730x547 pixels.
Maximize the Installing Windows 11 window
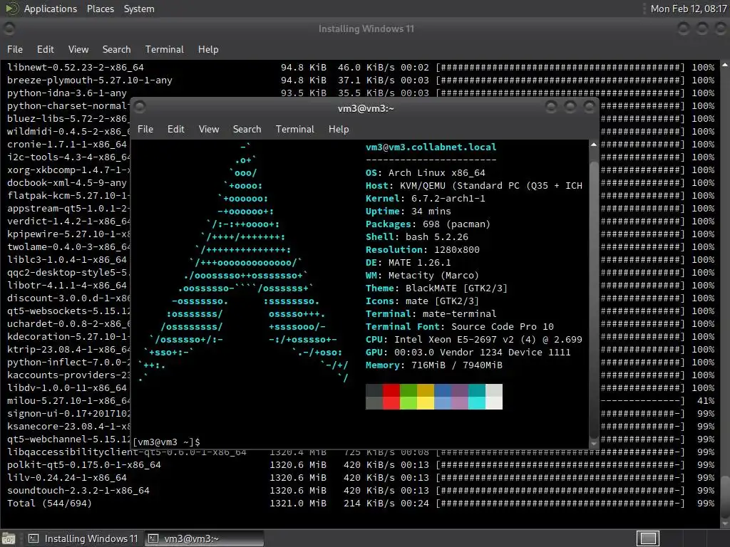point(701,28)
